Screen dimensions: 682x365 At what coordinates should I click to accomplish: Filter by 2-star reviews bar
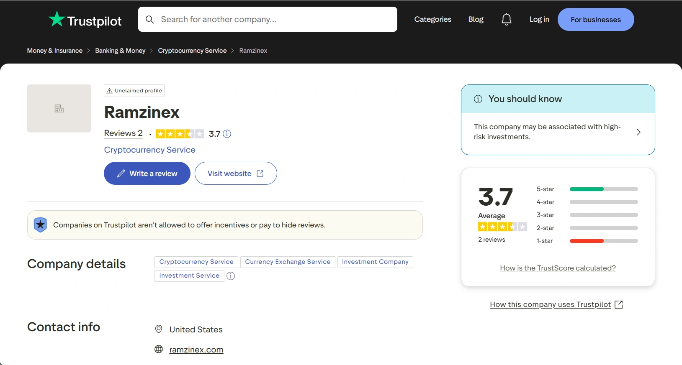604,228
